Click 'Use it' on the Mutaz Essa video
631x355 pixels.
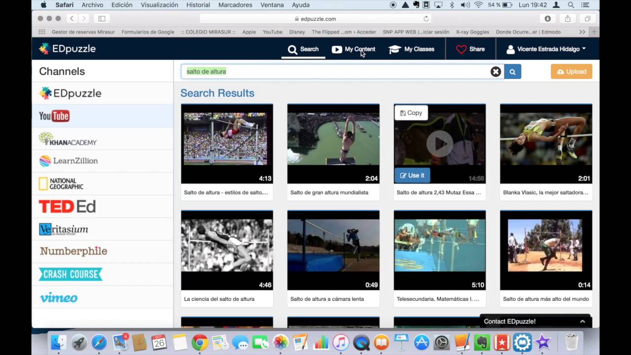click(x=412, y=176)
